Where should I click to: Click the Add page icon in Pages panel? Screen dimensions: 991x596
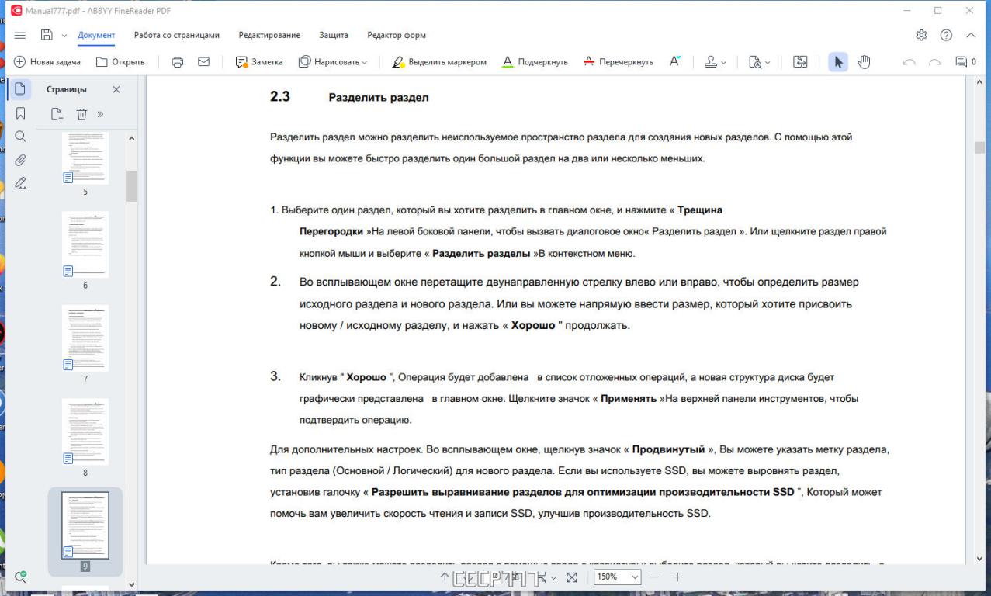click(57, 115)
